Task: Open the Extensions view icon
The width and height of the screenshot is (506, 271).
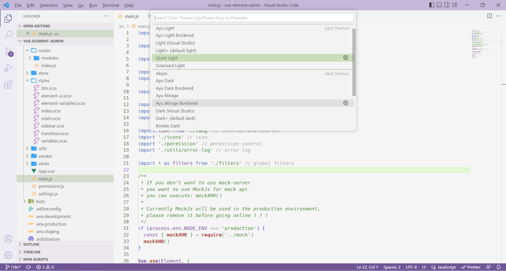Action: [8, 85]
